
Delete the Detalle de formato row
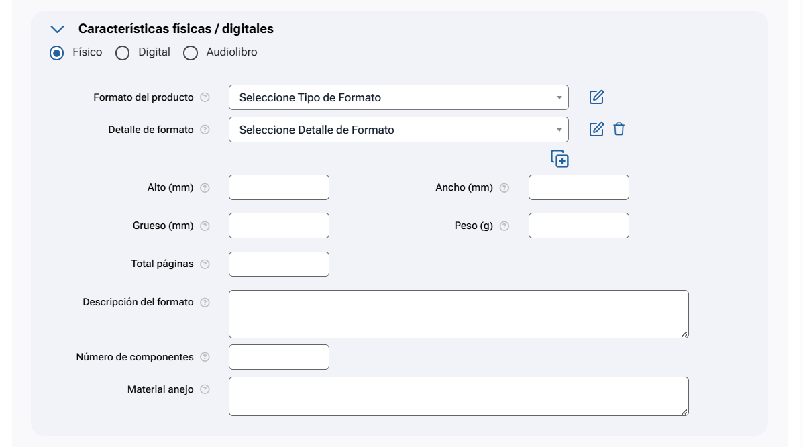point(619,130)
